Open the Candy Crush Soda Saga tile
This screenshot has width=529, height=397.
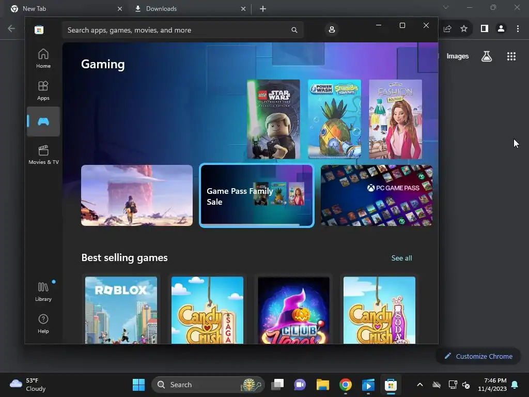pos(379,310)
